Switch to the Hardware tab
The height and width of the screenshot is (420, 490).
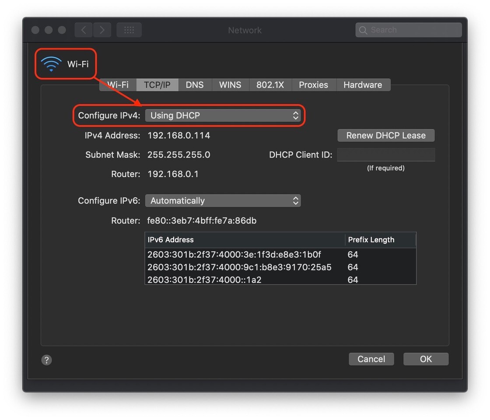click(x=363, y=85)
